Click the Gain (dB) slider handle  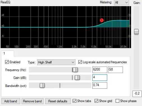tap(77, 77)
